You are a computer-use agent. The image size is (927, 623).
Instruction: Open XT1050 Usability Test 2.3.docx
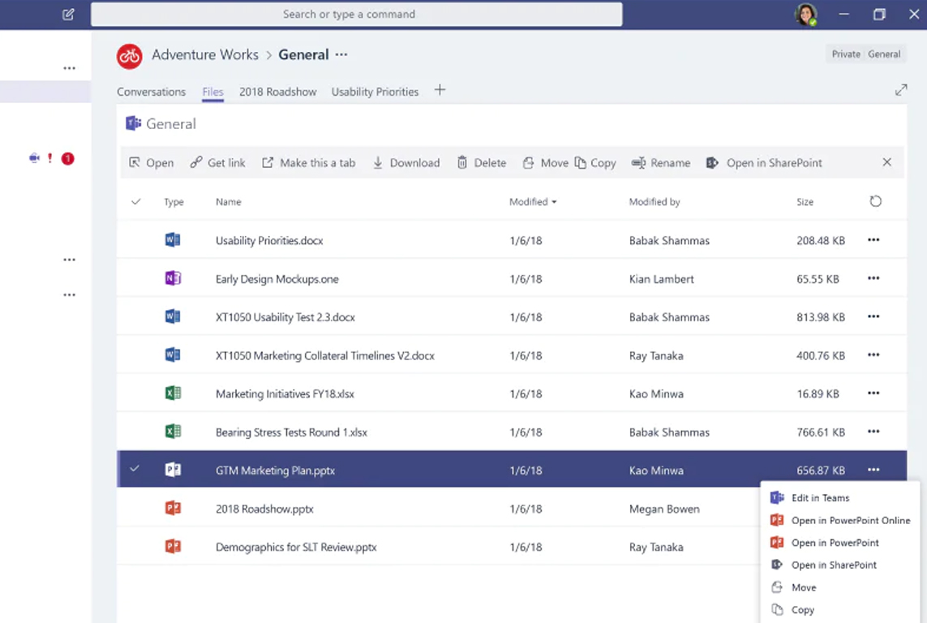pyautogui.click(x=285, y=317)
